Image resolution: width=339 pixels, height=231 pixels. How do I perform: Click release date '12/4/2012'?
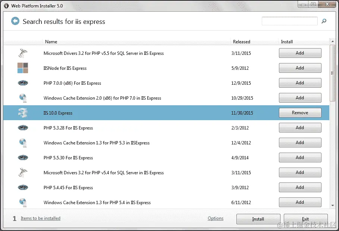click(241, 143)
